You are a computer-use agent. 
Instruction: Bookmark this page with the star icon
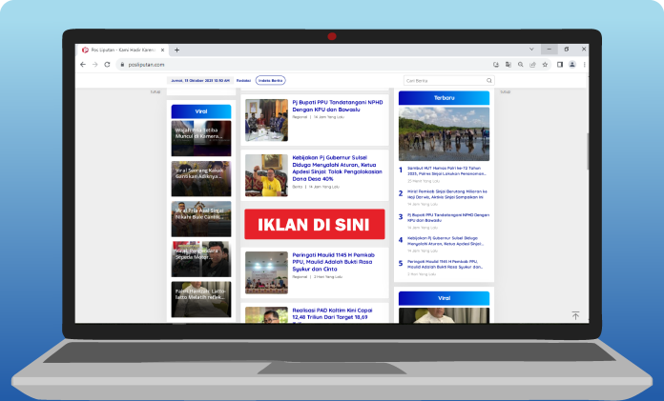(x=545, y=65)
